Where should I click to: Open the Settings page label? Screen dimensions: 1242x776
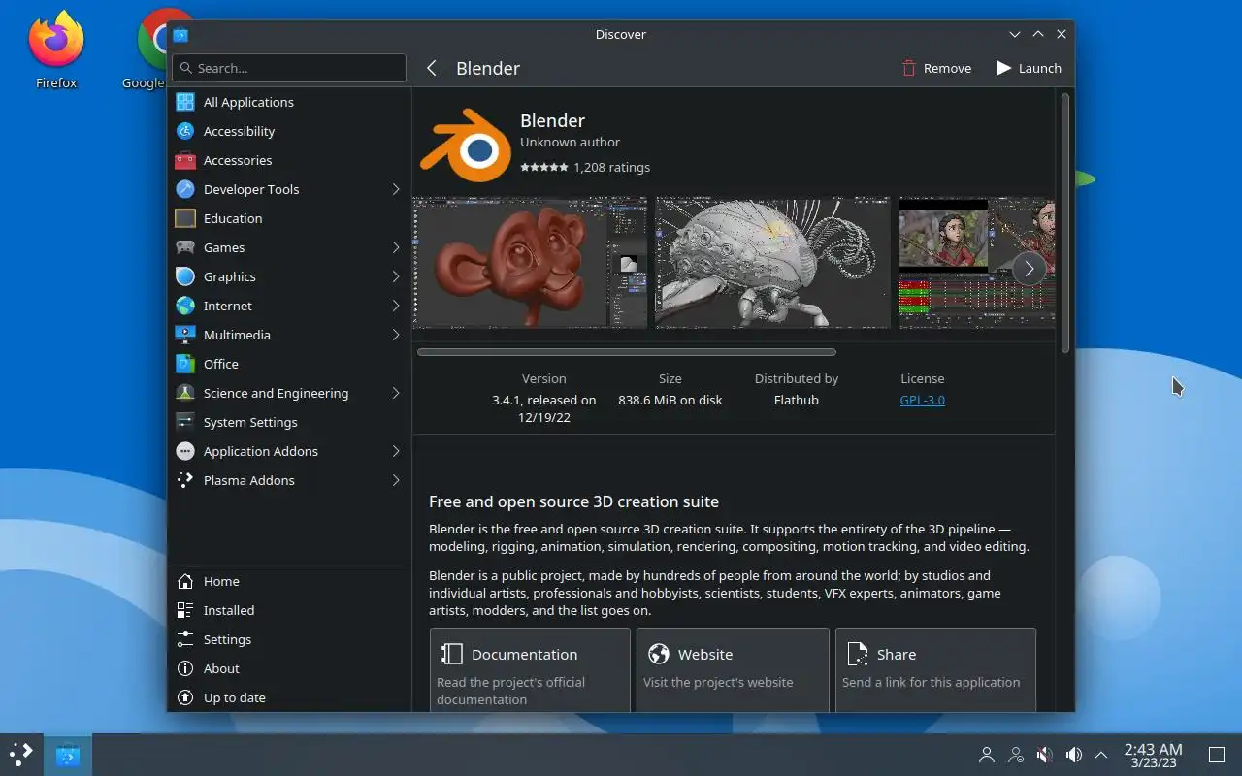pyautogui.click(x=227, y=639)
